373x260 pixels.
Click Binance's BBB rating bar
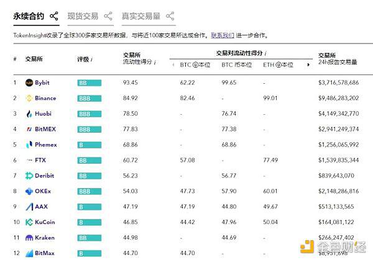coord(90,98)
